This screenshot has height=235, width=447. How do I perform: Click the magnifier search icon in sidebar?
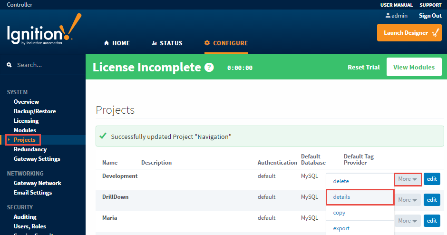click(x=10, y=65)
